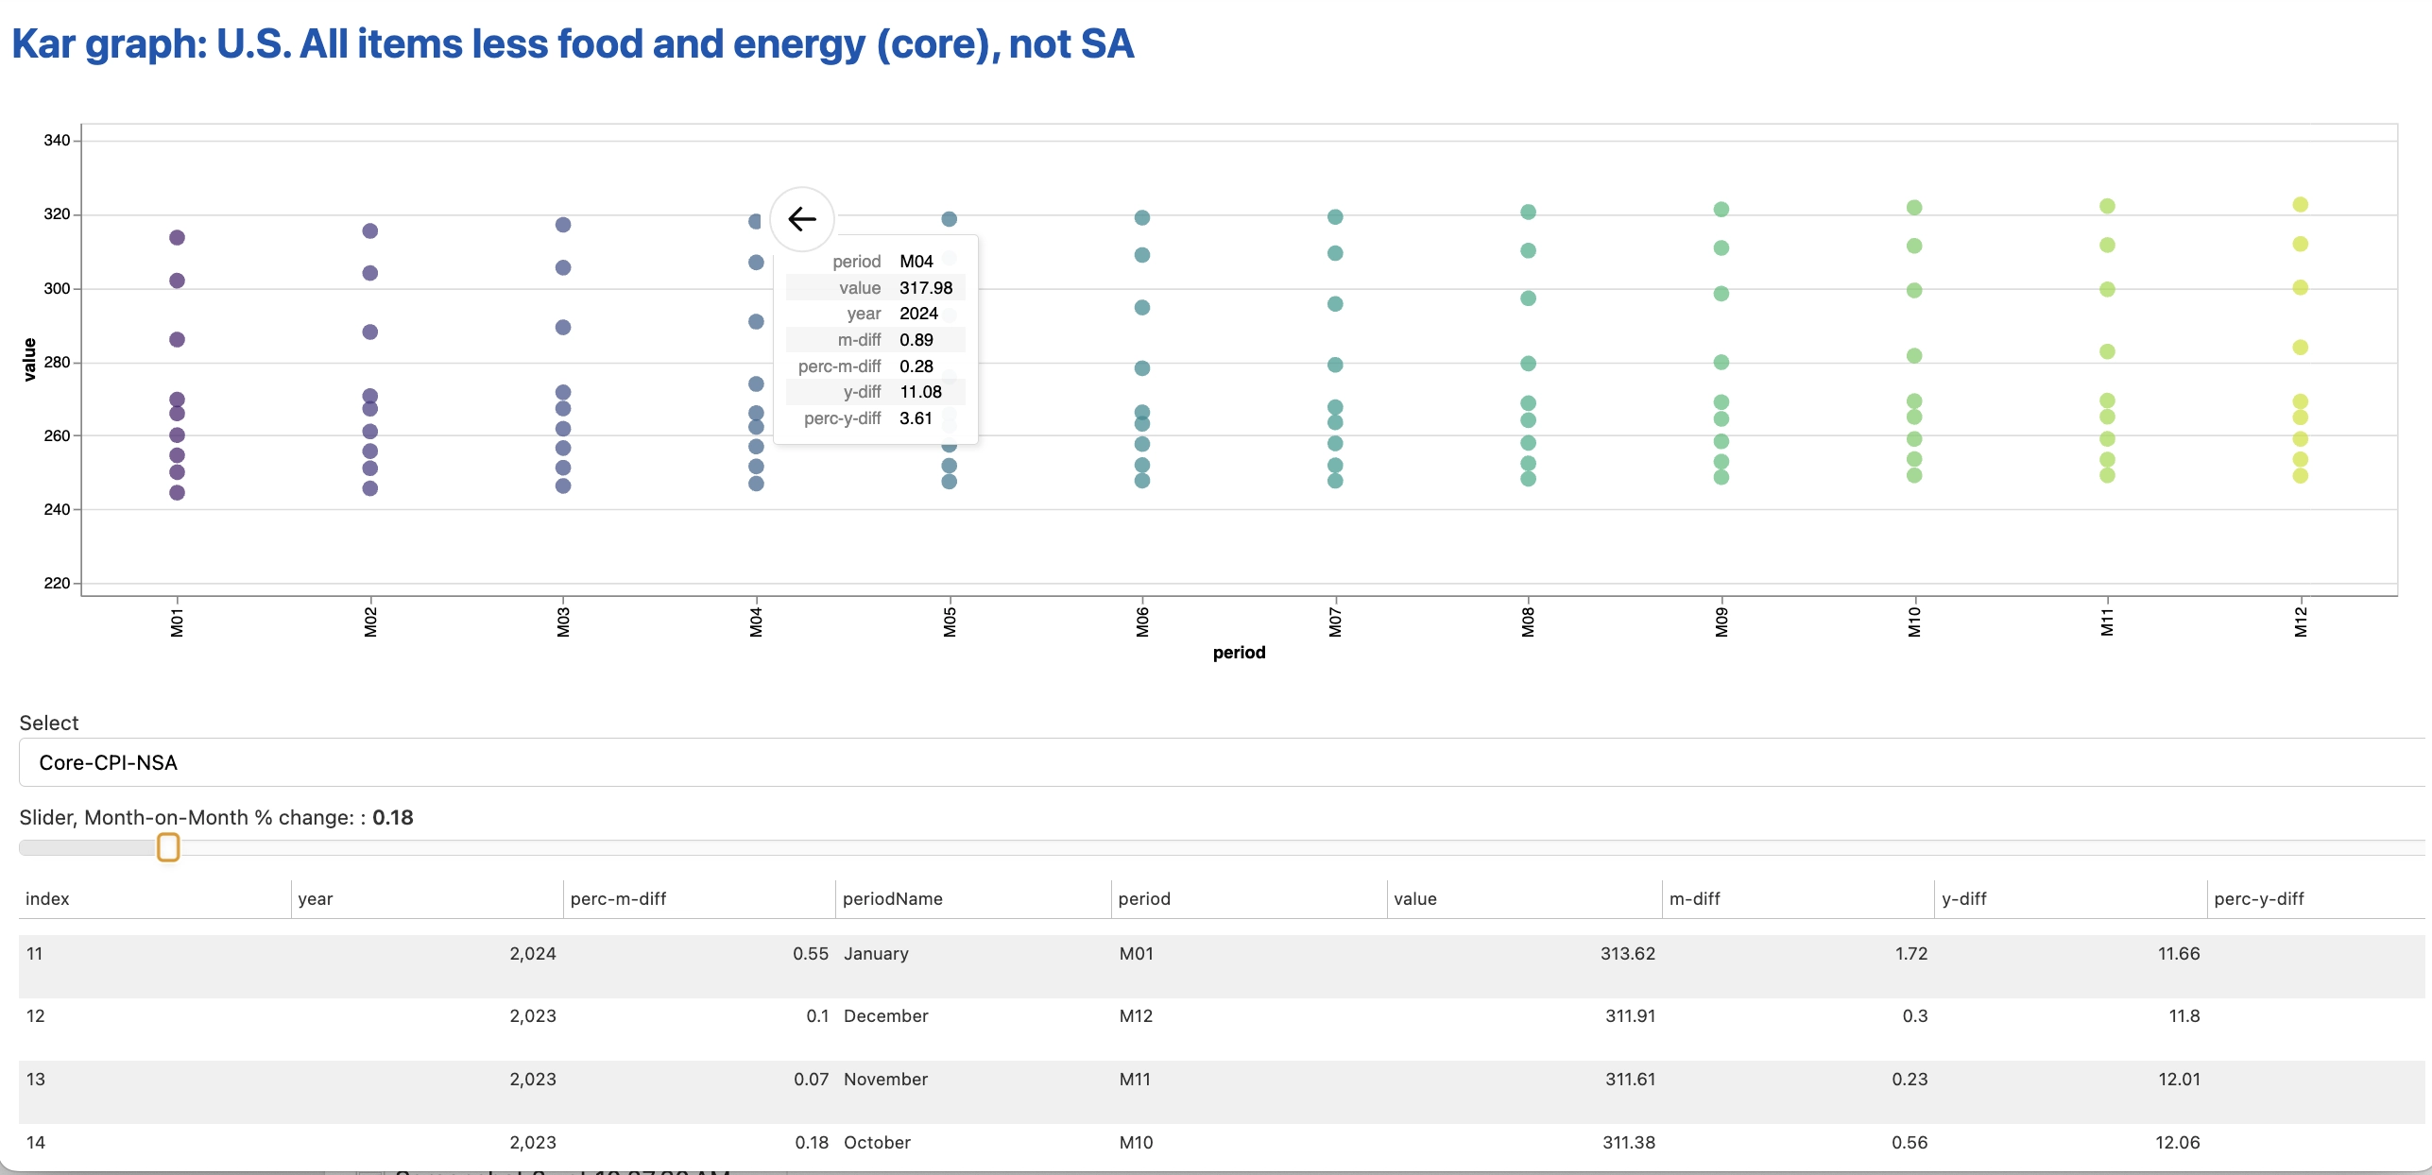
Task: Click the value cell 313.62
Action: (1628, 953)
